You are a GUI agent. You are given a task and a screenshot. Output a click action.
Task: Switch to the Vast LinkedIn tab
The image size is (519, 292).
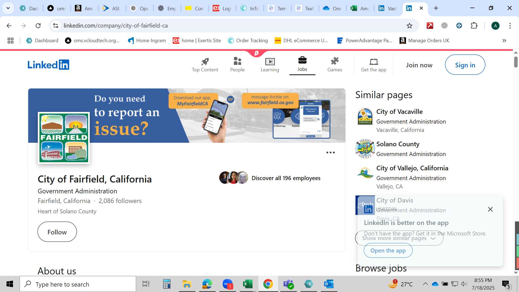pyautogui.click(x=388, y=8)
